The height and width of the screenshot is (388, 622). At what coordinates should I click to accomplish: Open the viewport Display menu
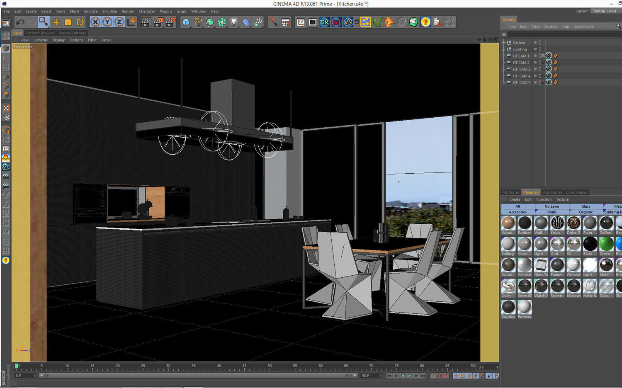[58, 40]
